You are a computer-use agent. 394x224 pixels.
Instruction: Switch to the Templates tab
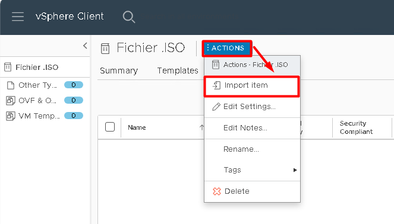tap(178, 71)
